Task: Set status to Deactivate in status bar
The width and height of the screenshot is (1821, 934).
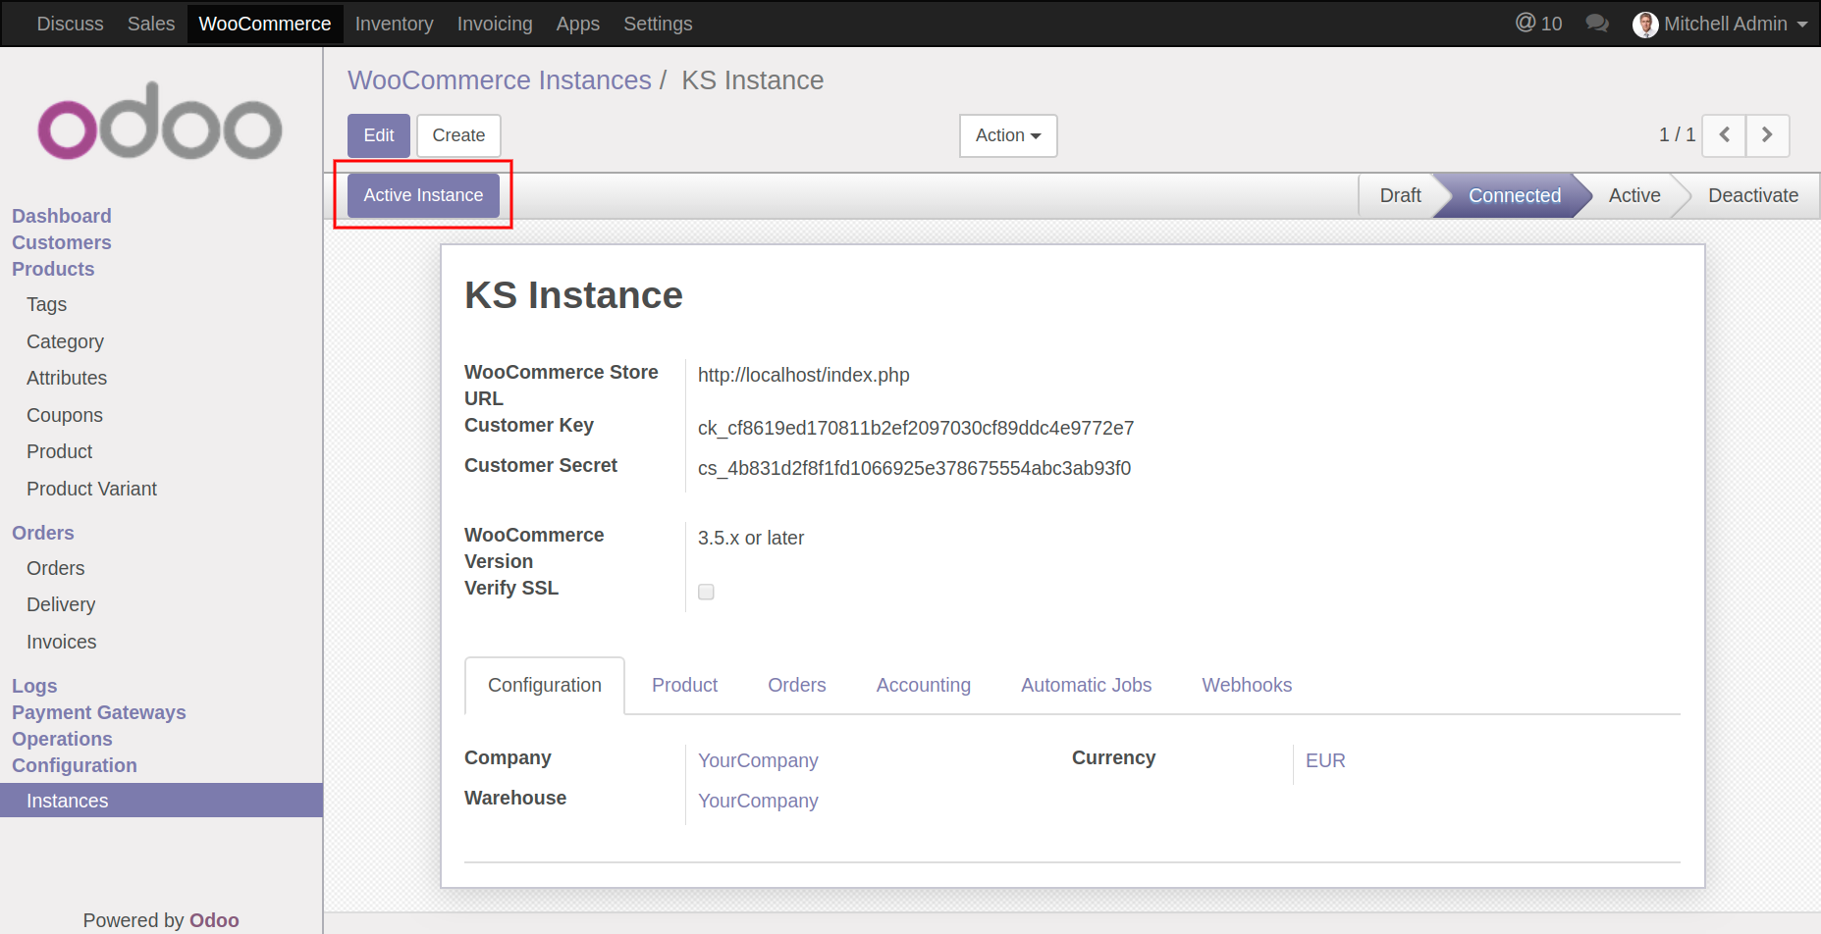Action: point(1752,195)
